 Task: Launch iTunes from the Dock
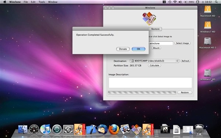(x=45, y=129)
